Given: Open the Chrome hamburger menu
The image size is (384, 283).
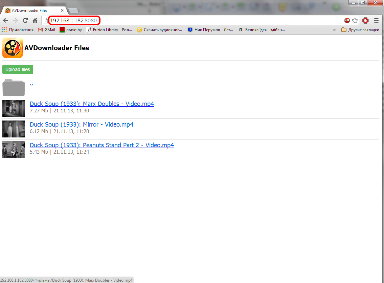Looking at the screenshot, I should (x=377, y=21).
